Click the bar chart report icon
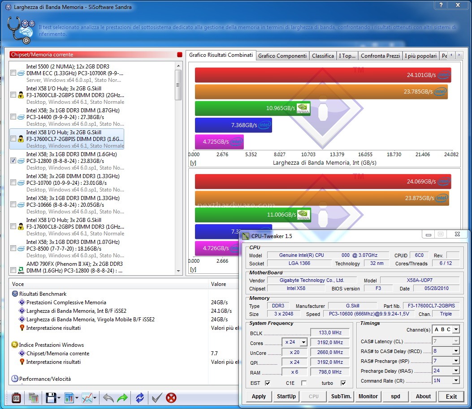The width and height of the screenshot is (472, 409). [x=69, y=398]
